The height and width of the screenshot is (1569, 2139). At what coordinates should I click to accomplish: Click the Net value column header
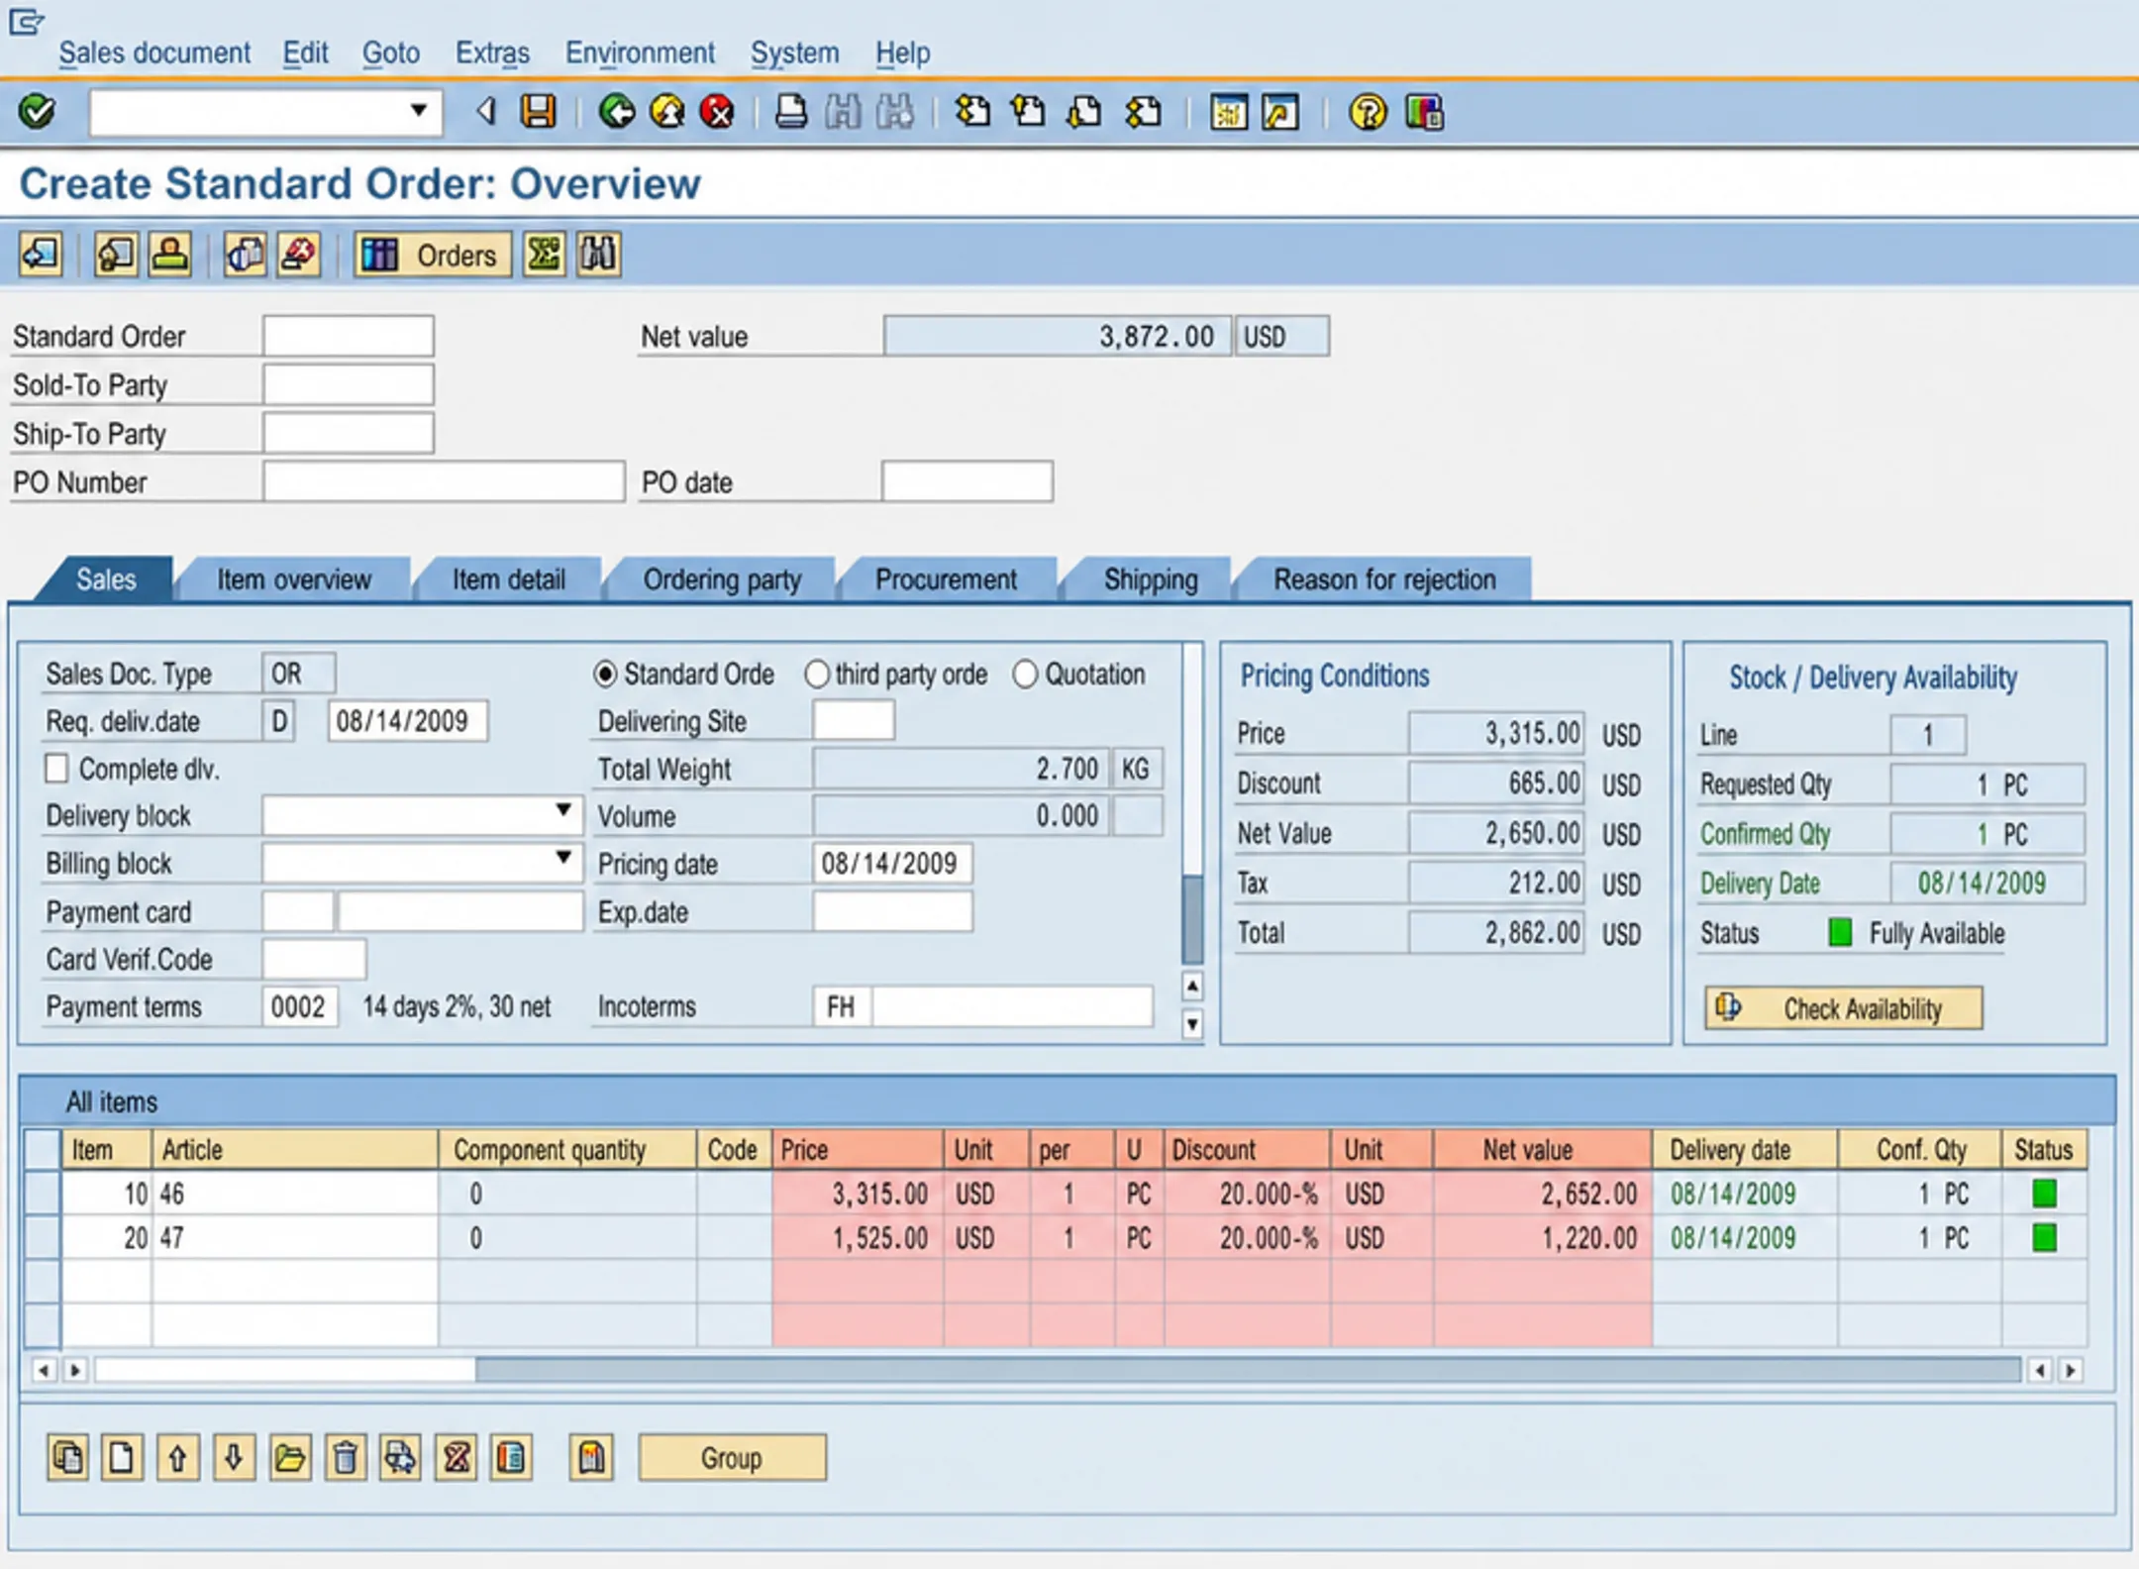tap(1542, 1149)
